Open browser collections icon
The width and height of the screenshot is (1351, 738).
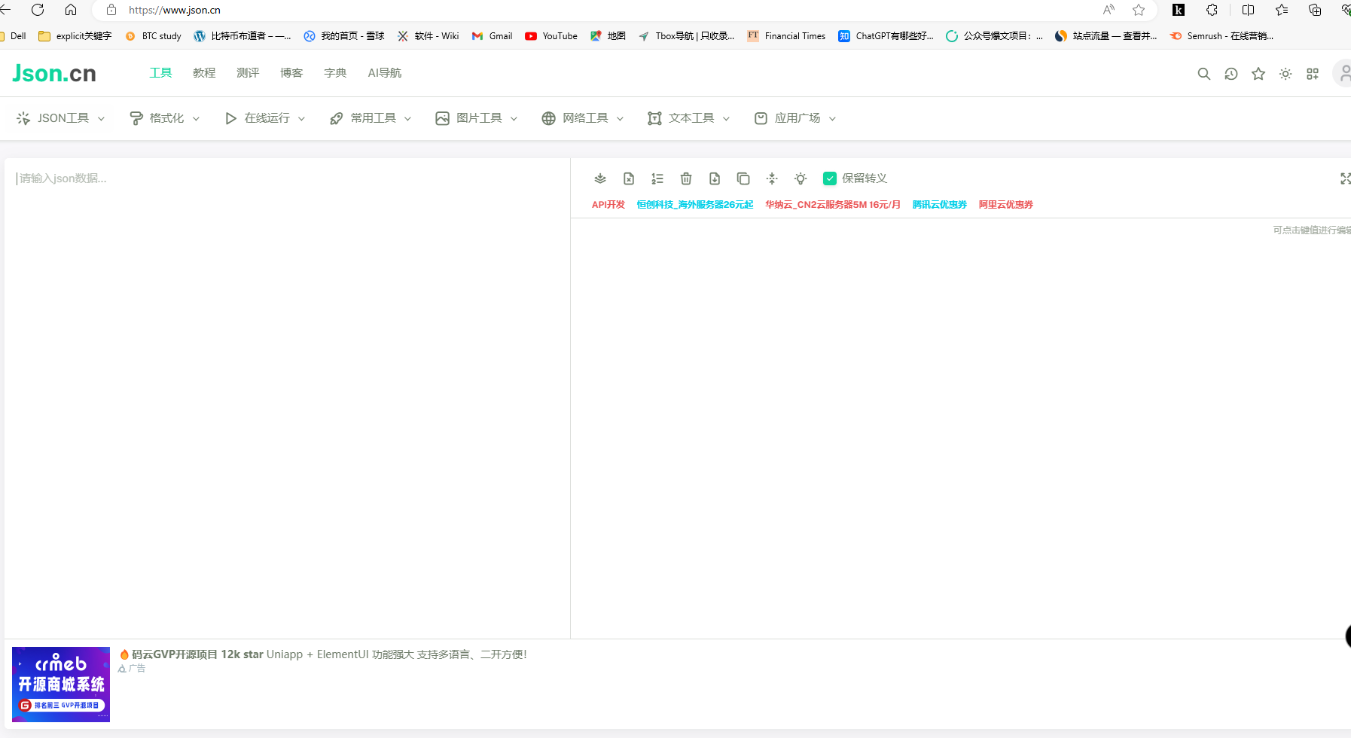point(1315,10)
